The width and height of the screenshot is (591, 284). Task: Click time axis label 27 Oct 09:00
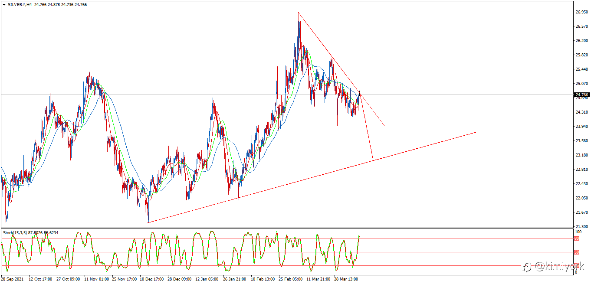coord(67,279)
